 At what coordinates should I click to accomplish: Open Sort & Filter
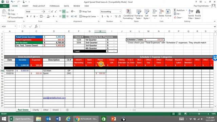click(191, 14)
